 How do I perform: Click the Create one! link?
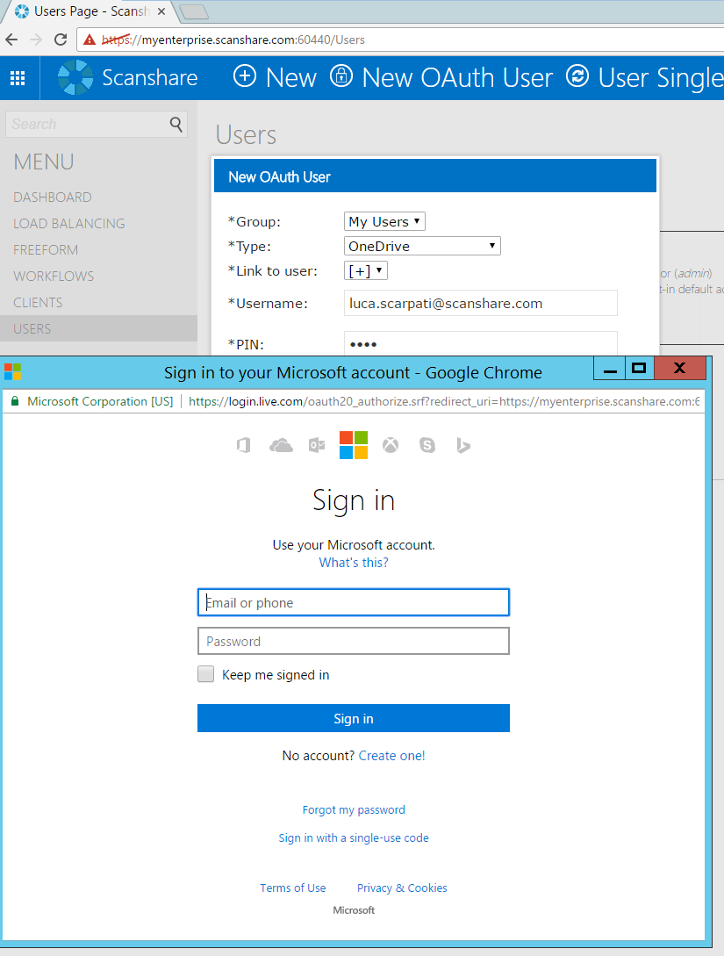pyautogui.click(x=392, y=756)
